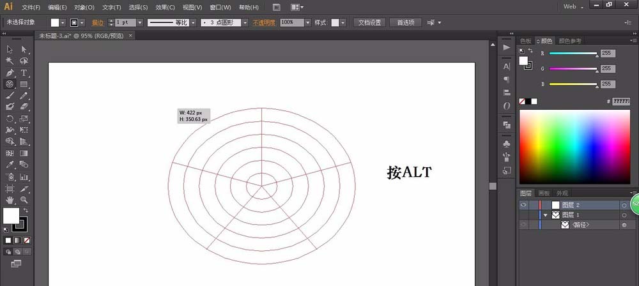Open the stroke color dropdown in control bar
The width and height of the screenshot is (639, 286).
(82, 22)
